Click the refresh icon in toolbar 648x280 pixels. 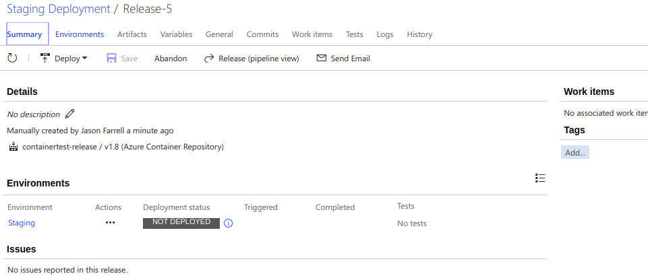(x=12, y=59)
